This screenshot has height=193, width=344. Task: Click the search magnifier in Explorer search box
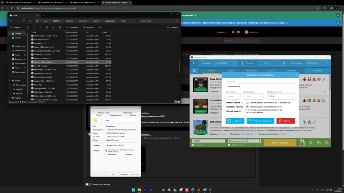click(x=176, y=21)
